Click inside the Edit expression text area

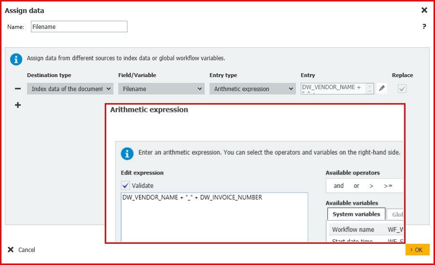tap(214, 219)
